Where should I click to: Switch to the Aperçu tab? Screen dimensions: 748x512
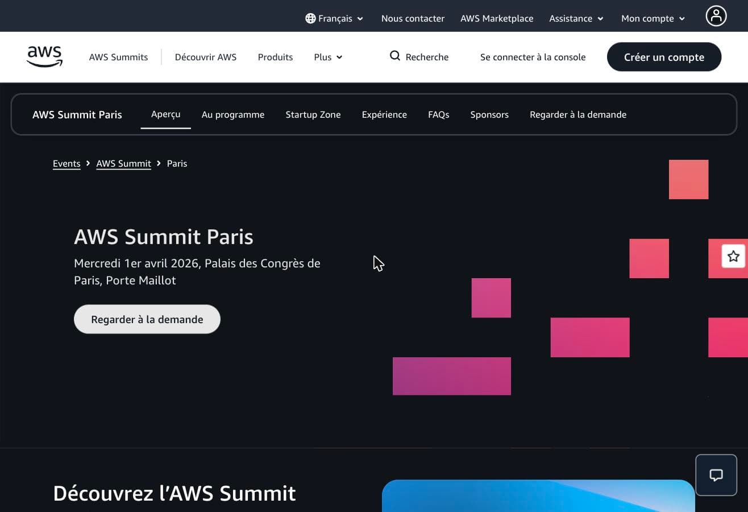point(165,114)
